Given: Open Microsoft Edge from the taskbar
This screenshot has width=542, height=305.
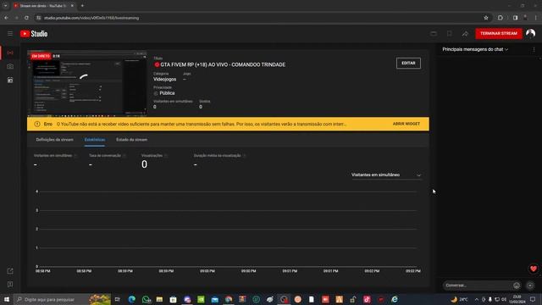Looking at the screenshot, I should coord(132,299).
